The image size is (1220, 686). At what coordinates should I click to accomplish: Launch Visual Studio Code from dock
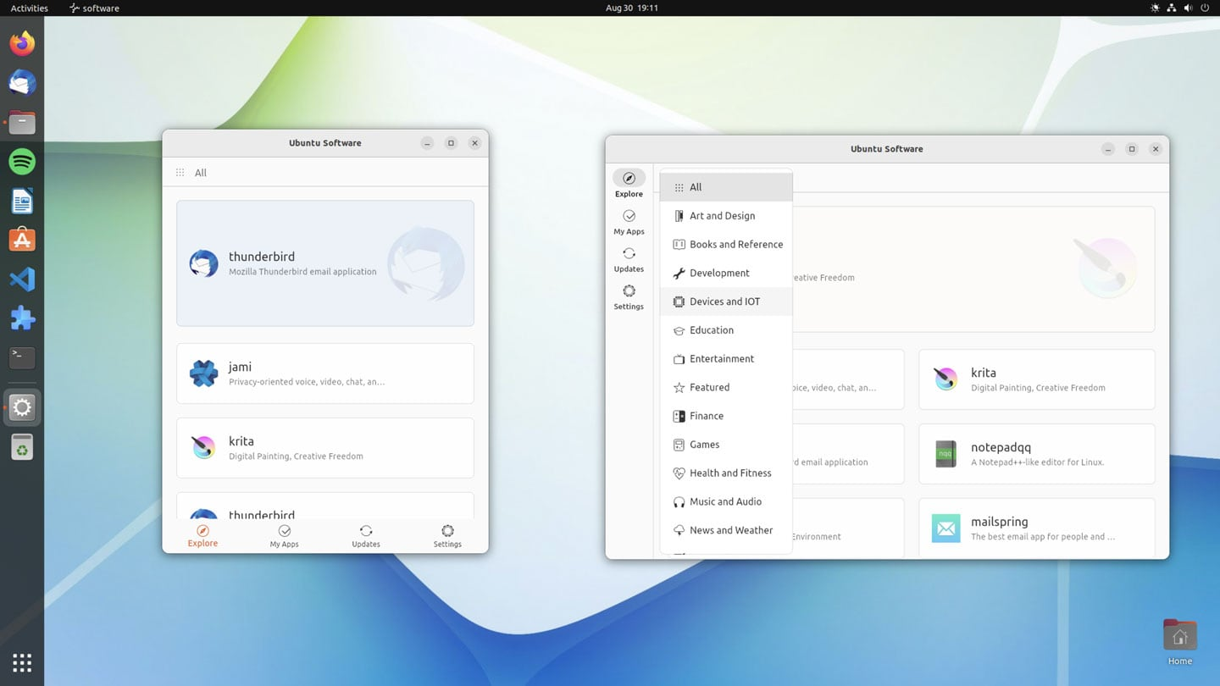(x=22, y=279)
